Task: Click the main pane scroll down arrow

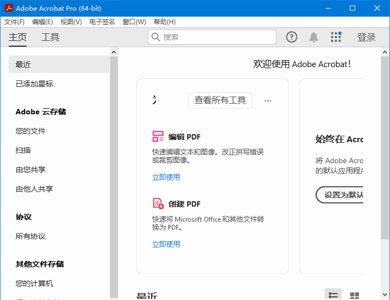Action: pyautogui.click(x=385, y=295)
